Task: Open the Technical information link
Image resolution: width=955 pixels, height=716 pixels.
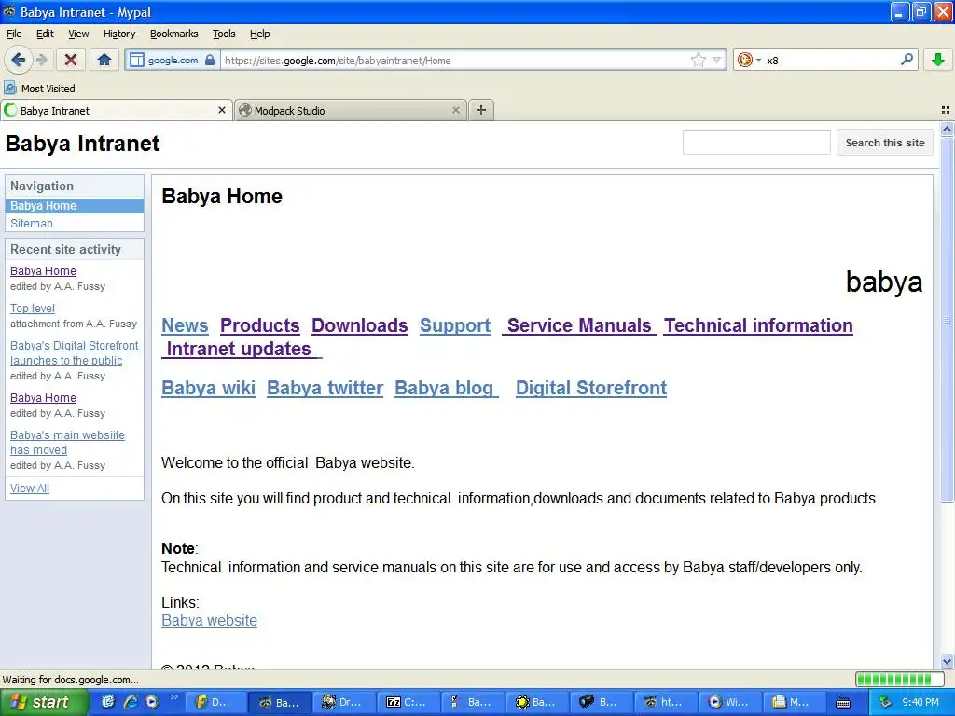Action: point(758,325)
